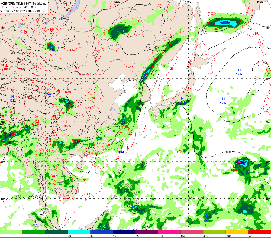This screenshot has height=238, width=271.
Task: Click the olive 300–500 legend swatch
Action: (214, 232)
